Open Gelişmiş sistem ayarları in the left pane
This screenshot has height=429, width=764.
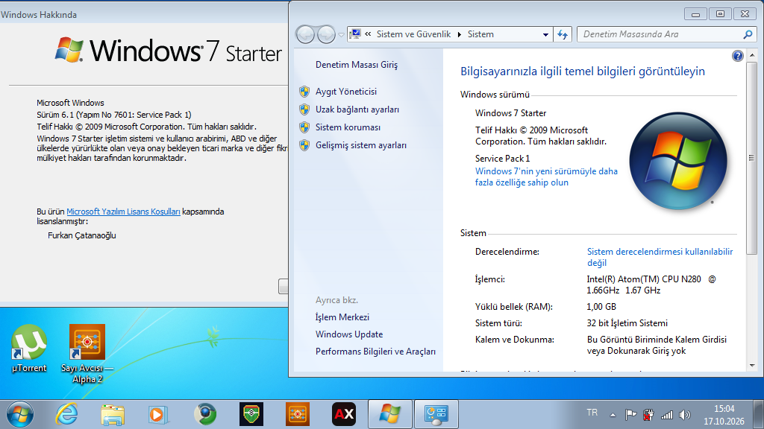(361, 145)
